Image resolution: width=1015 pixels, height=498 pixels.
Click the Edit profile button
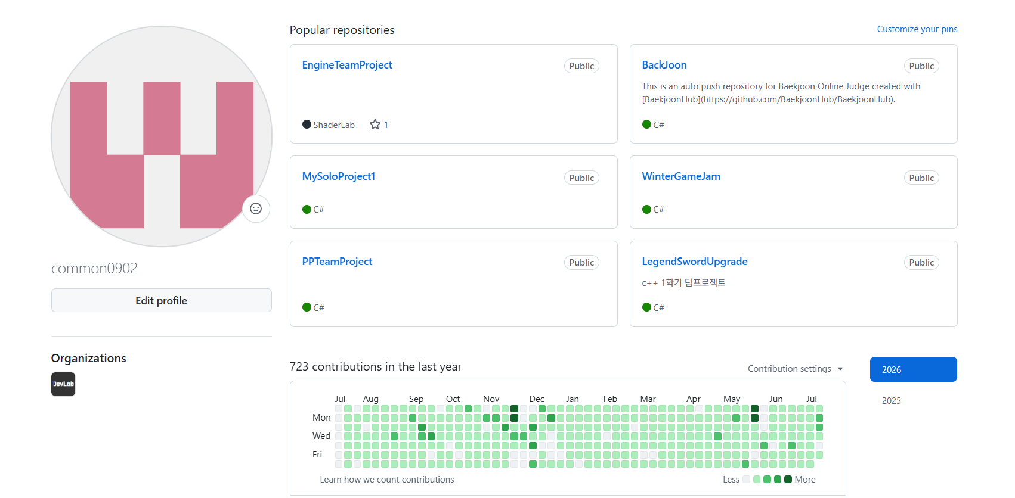click(x=162, y=300)
